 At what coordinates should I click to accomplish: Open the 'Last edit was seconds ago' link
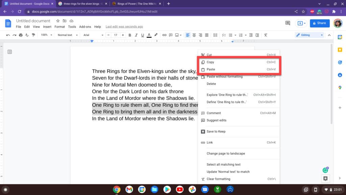tap(124, 27)
